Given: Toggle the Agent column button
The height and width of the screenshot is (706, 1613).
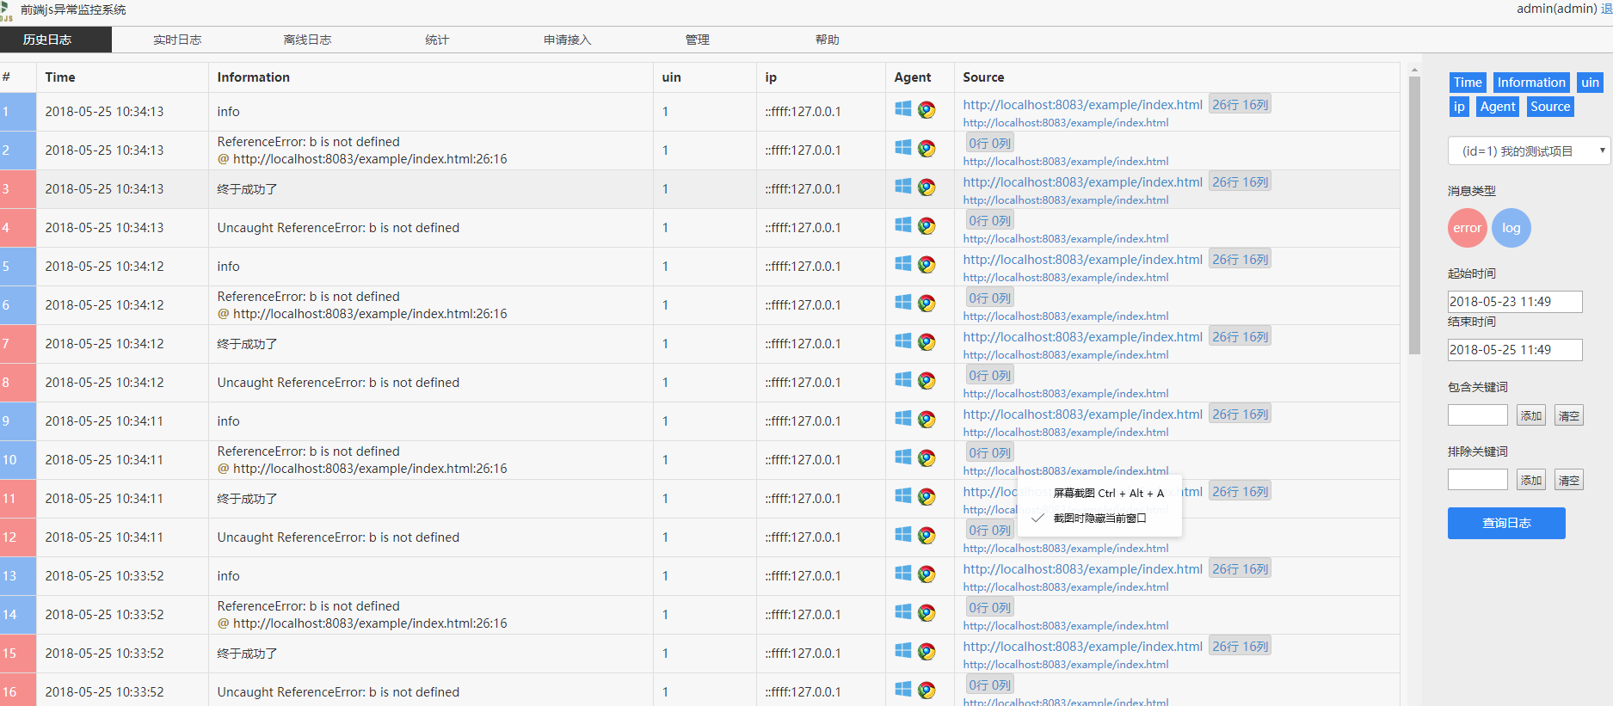Looking at the screenshot, I should tap(1498, 107).
